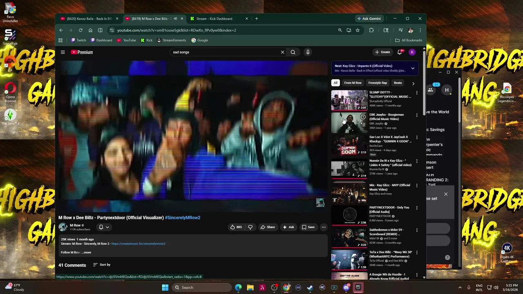This screenshot has height=294, width=523.
Task: Open notification options beside M Row bell
Action: 107,227
